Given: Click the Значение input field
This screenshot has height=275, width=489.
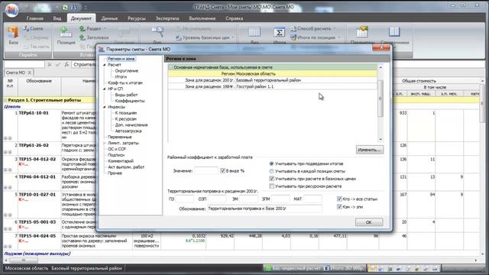Looking at the screenshot, I should click(x=206, y=171).
